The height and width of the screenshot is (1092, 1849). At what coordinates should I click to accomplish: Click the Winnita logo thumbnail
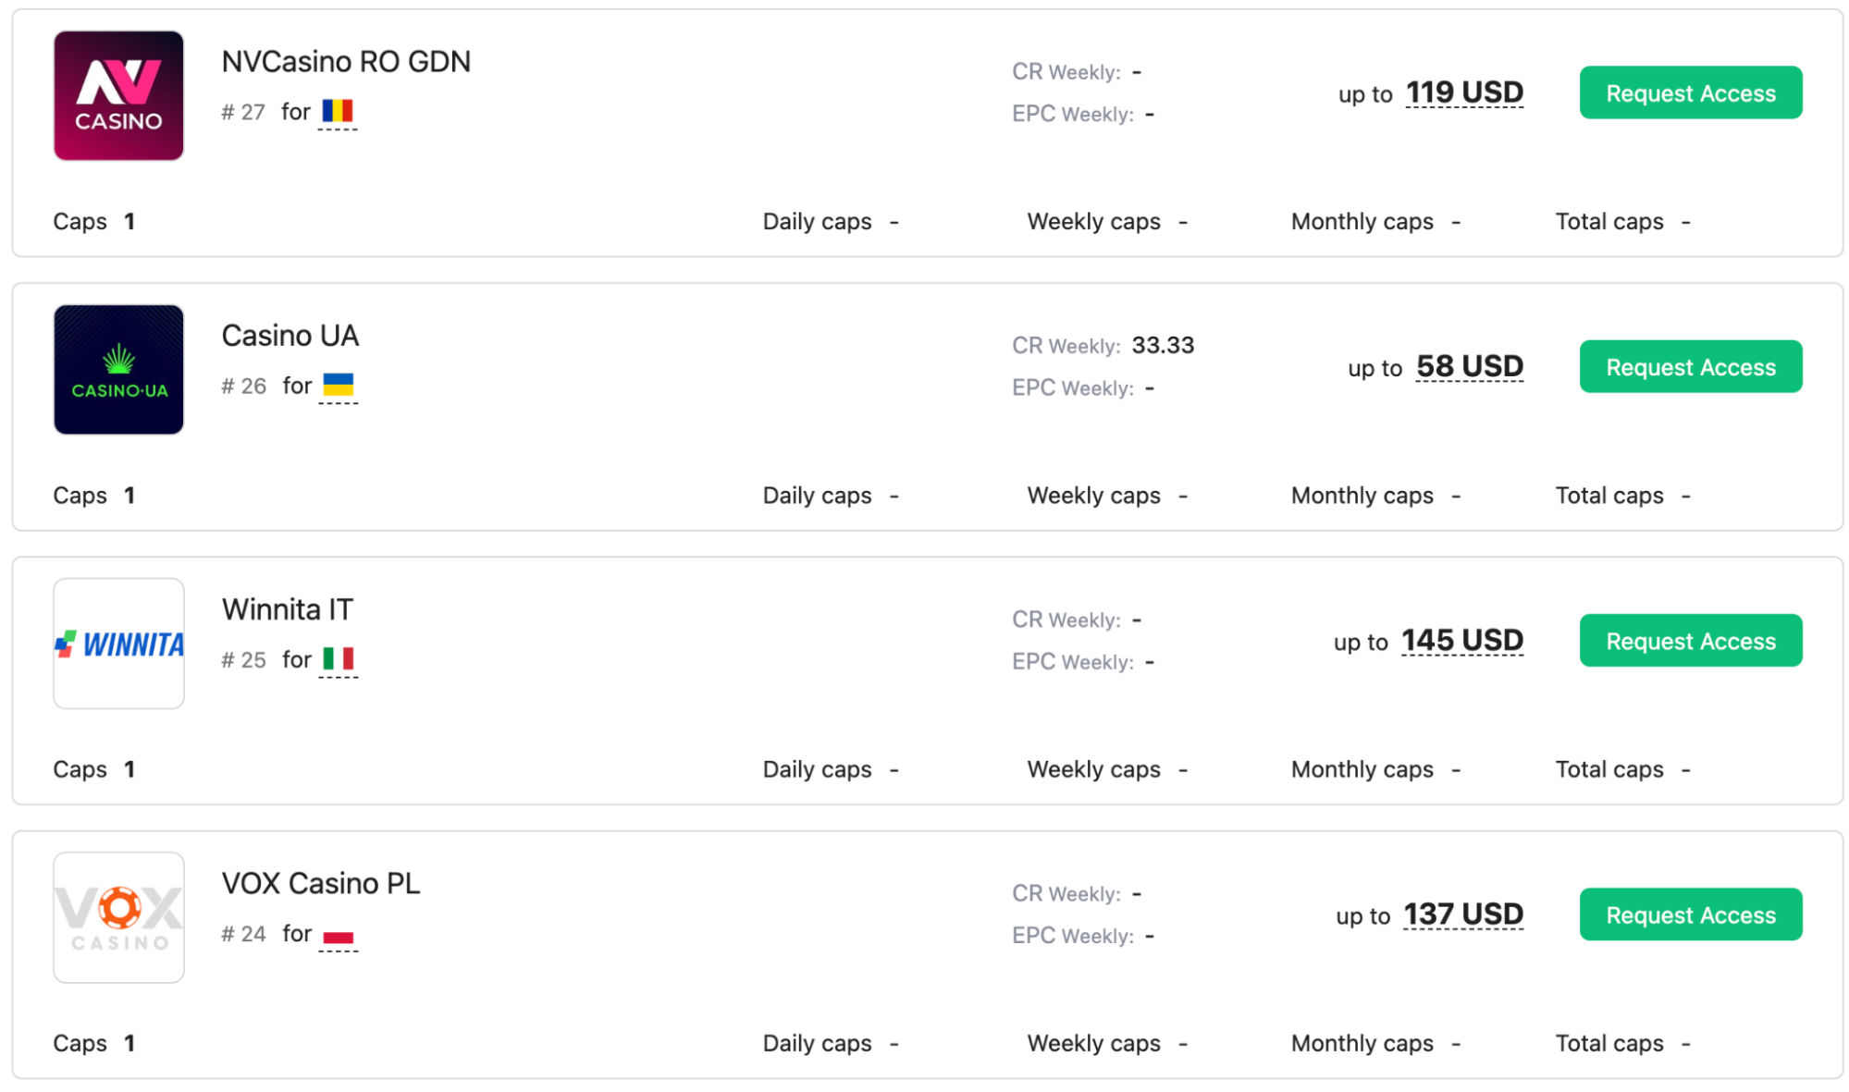pos(118,644)
